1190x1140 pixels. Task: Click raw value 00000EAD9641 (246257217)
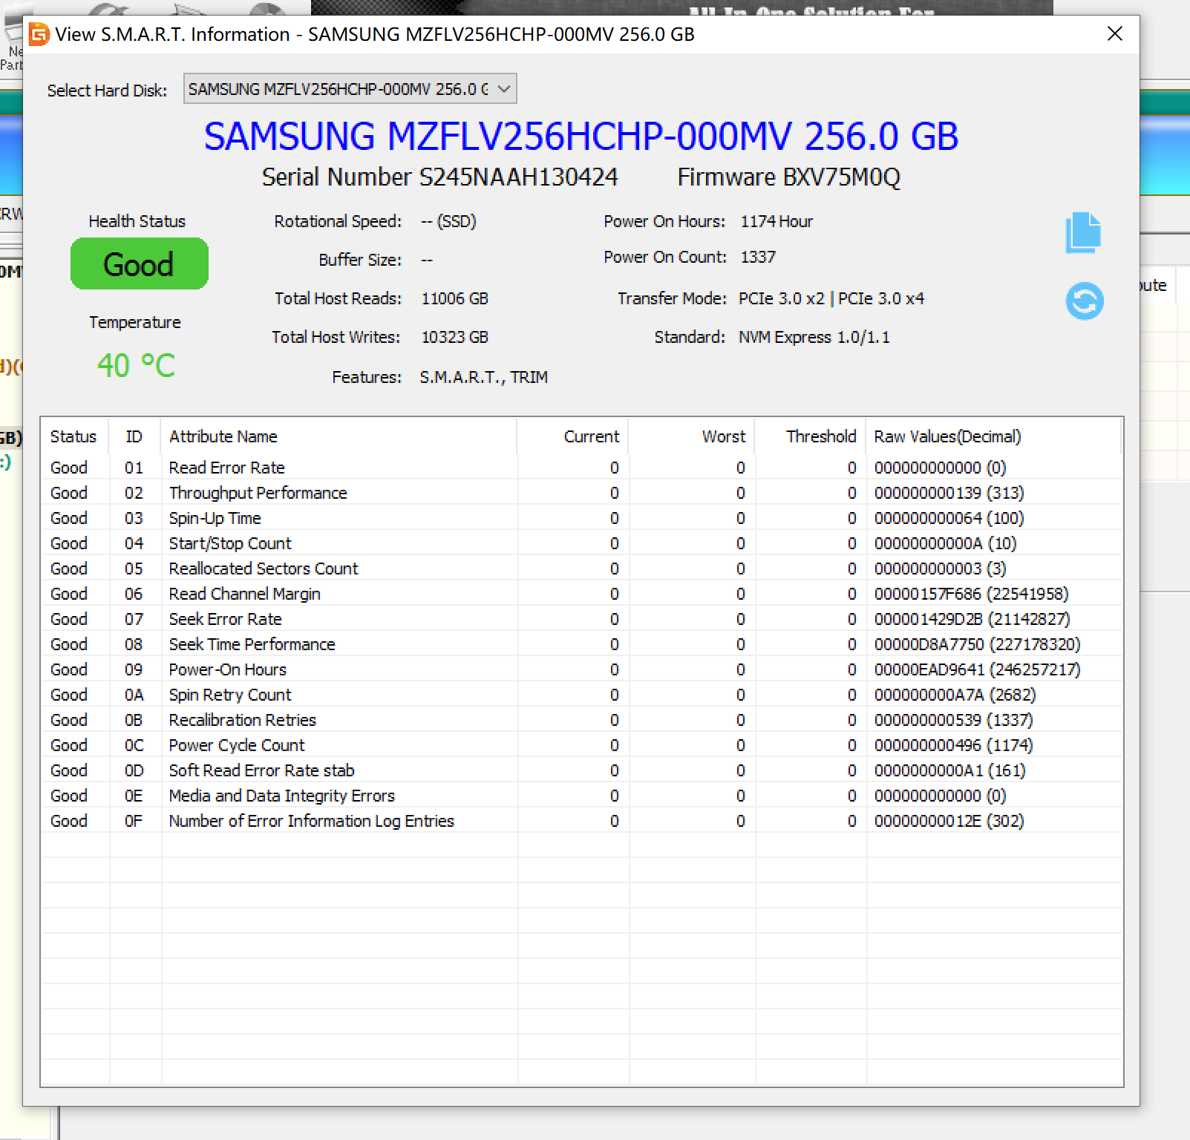(x=977, y=669)
